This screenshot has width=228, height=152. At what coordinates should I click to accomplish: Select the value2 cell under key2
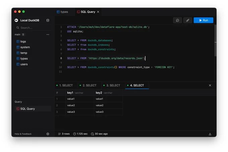click(x=108, y=105)
